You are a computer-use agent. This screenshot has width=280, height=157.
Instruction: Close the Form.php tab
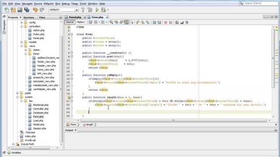(x=107, y=17)
